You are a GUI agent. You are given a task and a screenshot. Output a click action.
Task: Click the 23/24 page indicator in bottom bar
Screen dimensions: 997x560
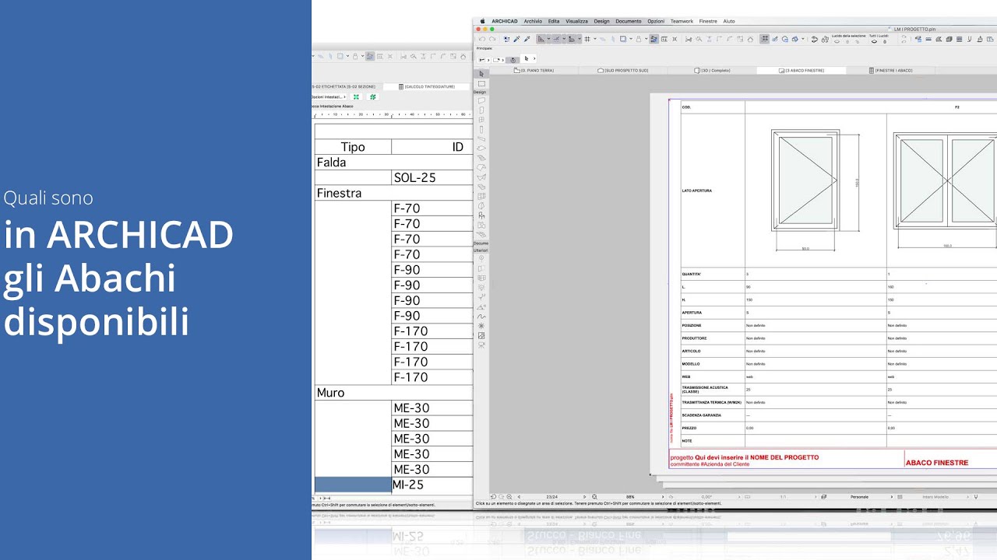click(x=551, y=496)
